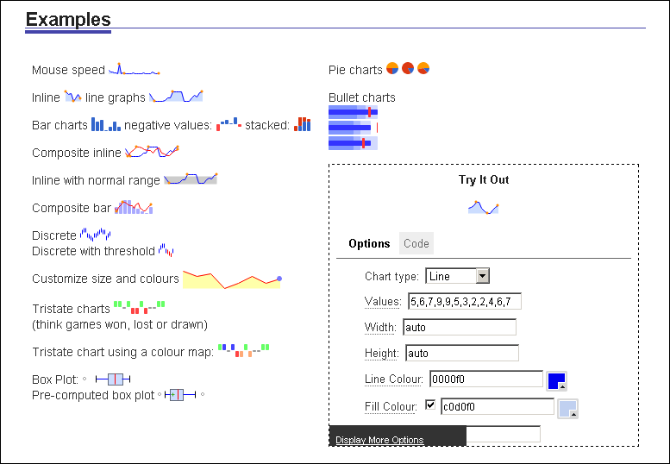This screenshot has height=464, width=670.
Task: Click the Discrete sparkline chart
Action: point(96,235)
